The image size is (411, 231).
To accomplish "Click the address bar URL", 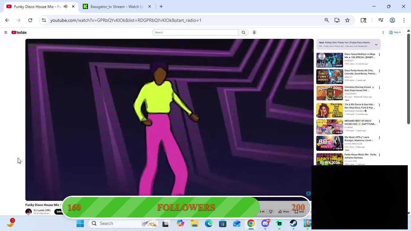I will click(126, 20).
